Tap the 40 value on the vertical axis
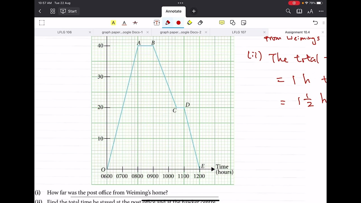This screenshot has height=203, width=361. tap(100, 46)
